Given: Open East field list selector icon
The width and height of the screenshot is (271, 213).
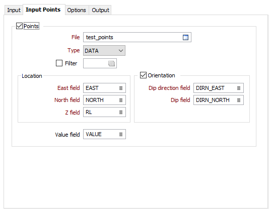Looking at the screenshot, I should point(121,88).
